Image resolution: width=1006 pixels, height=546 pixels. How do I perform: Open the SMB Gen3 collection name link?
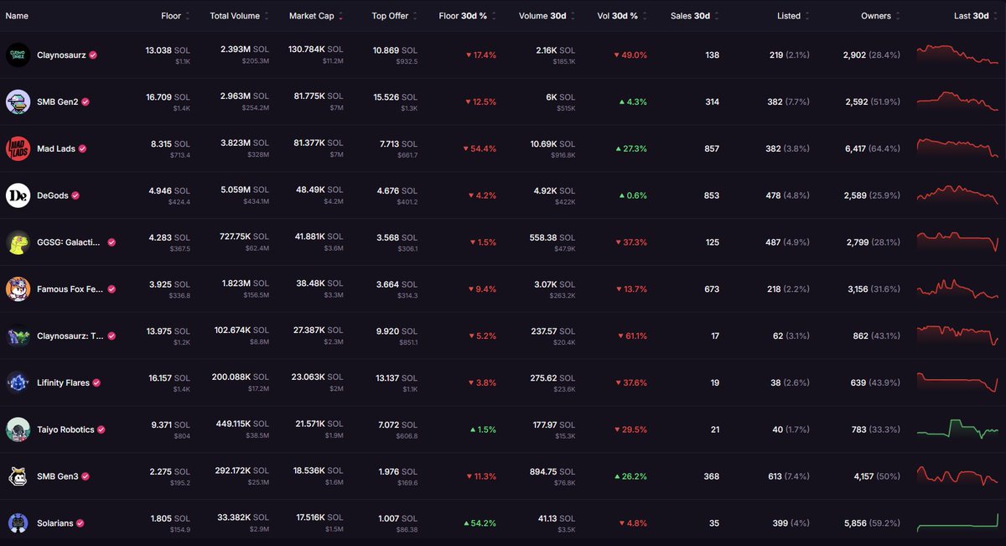(x=58, y=476)
